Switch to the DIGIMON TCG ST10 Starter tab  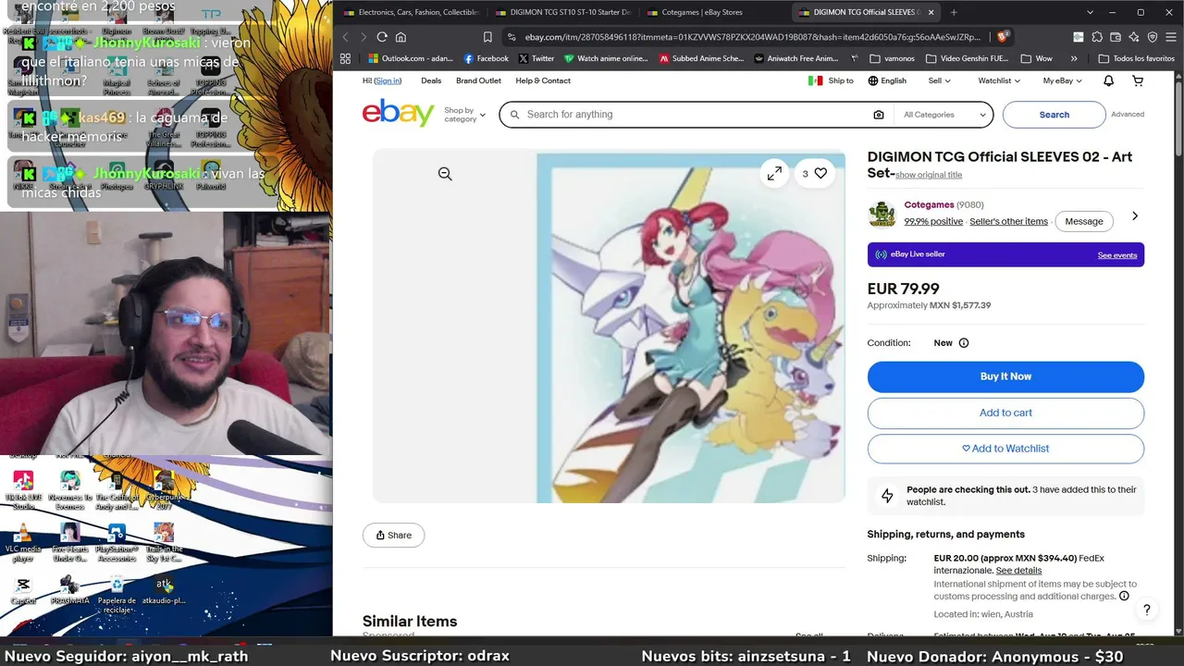click(563, 12)
